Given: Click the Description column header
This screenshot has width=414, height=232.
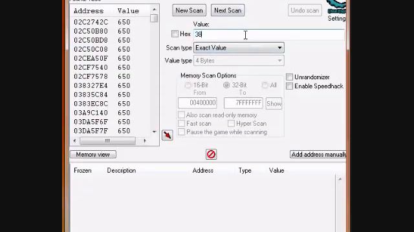Looking at the screenshot, I should coord(122,170).
